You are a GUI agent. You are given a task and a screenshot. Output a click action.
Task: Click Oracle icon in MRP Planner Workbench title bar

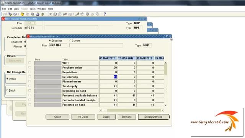3,19
